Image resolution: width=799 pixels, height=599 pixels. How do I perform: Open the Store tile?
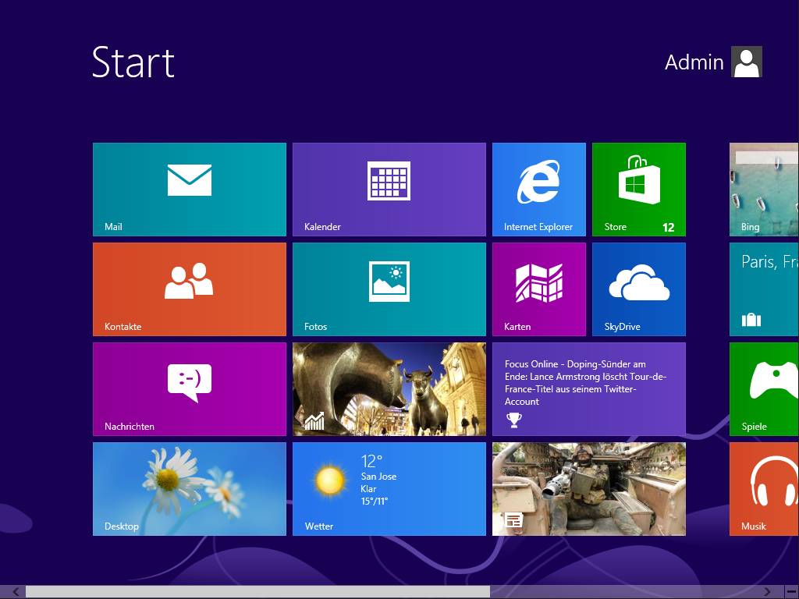pyautogui.click(x=638, y=190)
